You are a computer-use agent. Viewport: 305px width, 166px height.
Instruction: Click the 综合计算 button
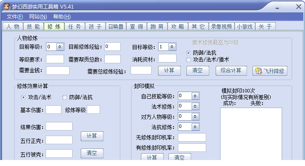[x=231, y=71]
